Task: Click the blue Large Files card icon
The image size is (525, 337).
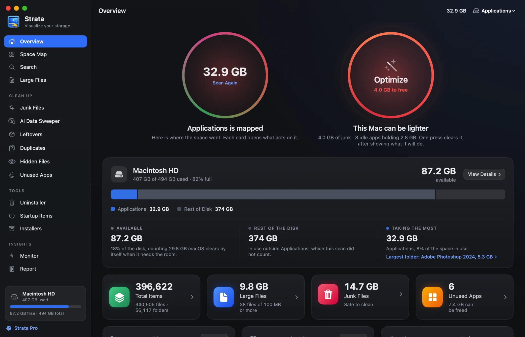Action: coord(224,297)
